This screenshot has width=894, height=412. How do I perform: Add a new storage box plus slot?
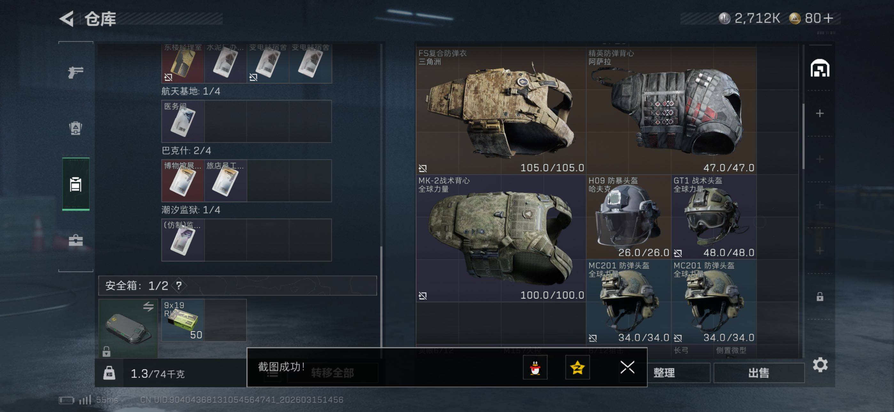click(x=820, y=113)
